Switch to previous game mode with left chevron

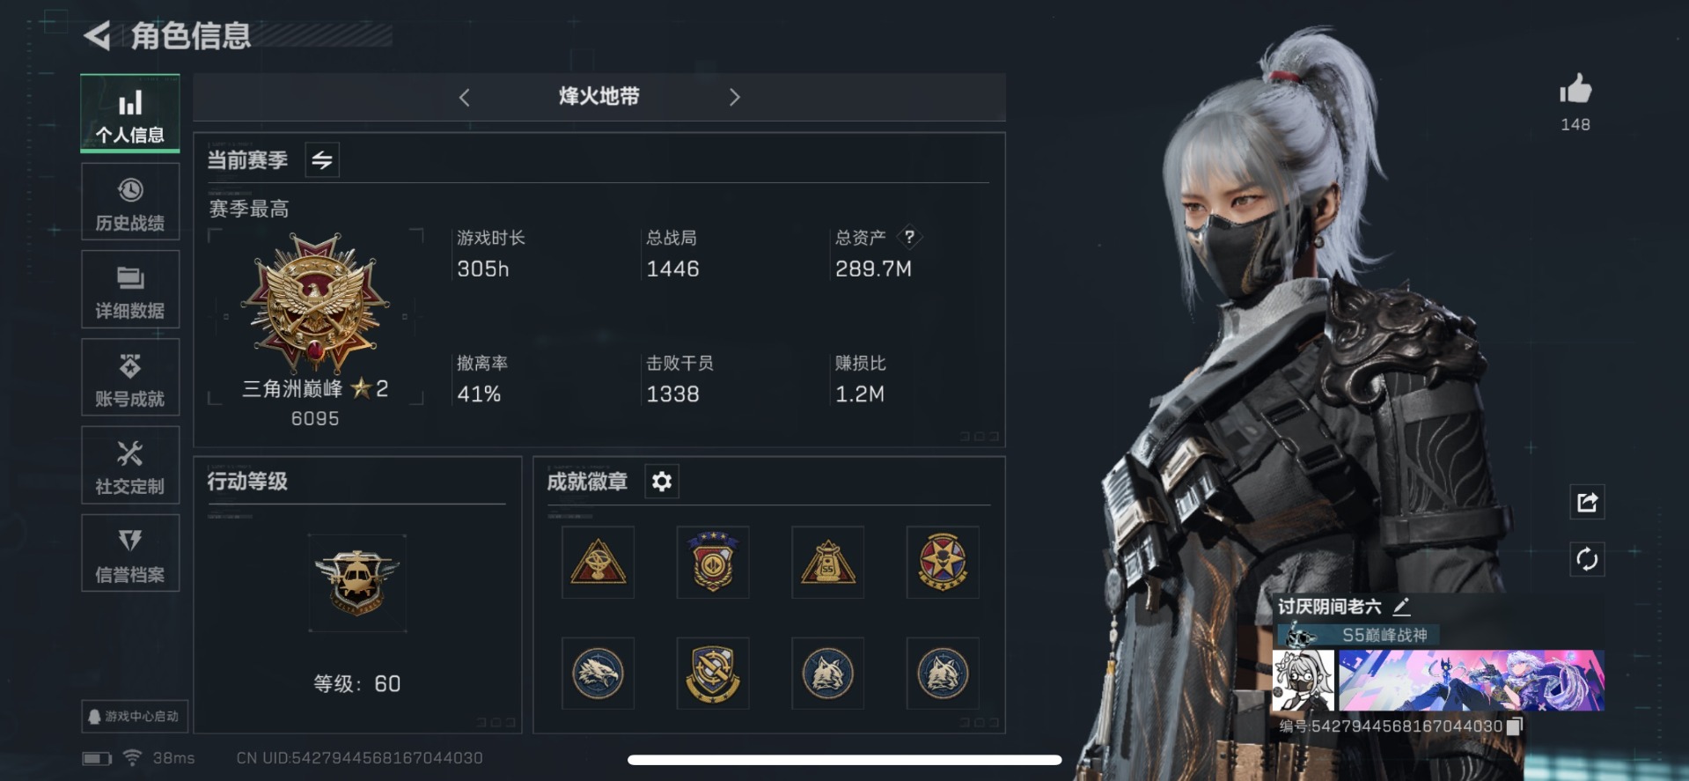(x=465, y=97)
